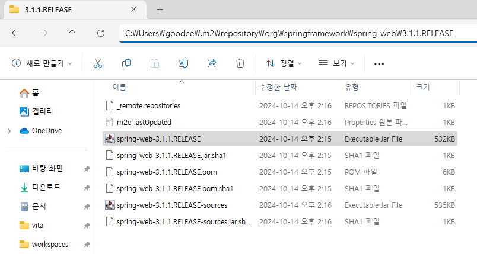Click the REPOSITORIES 파일 type cell
The width and height of the screenshot is (477, 254).
coord(376,105)
